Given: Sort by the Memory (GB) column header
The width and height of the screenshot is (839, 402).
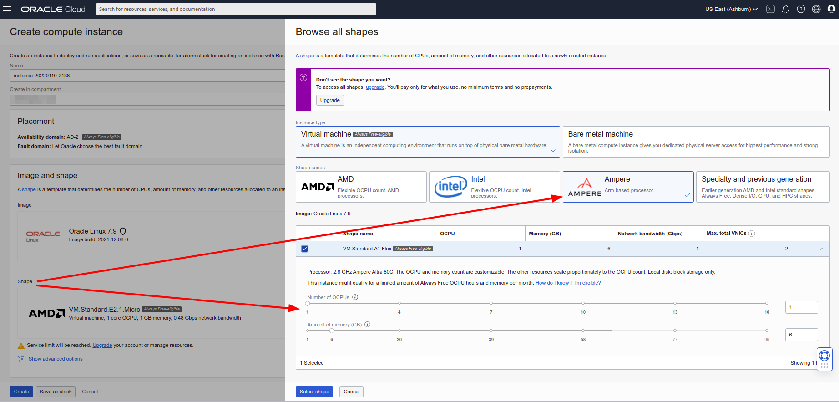Looking at the screenshot, I should coord(545,234).
